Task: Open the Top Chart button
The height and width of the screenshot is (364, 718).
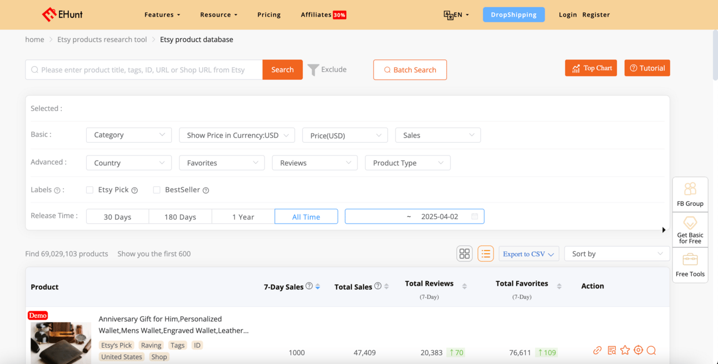Action: pos(591,68)
